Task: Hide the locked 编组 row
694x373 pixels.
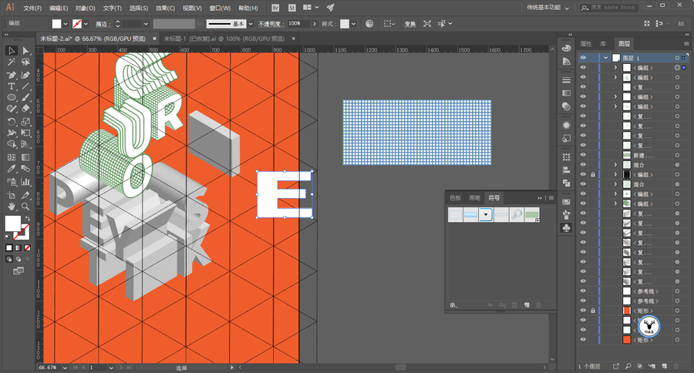Action: [584, 175]
